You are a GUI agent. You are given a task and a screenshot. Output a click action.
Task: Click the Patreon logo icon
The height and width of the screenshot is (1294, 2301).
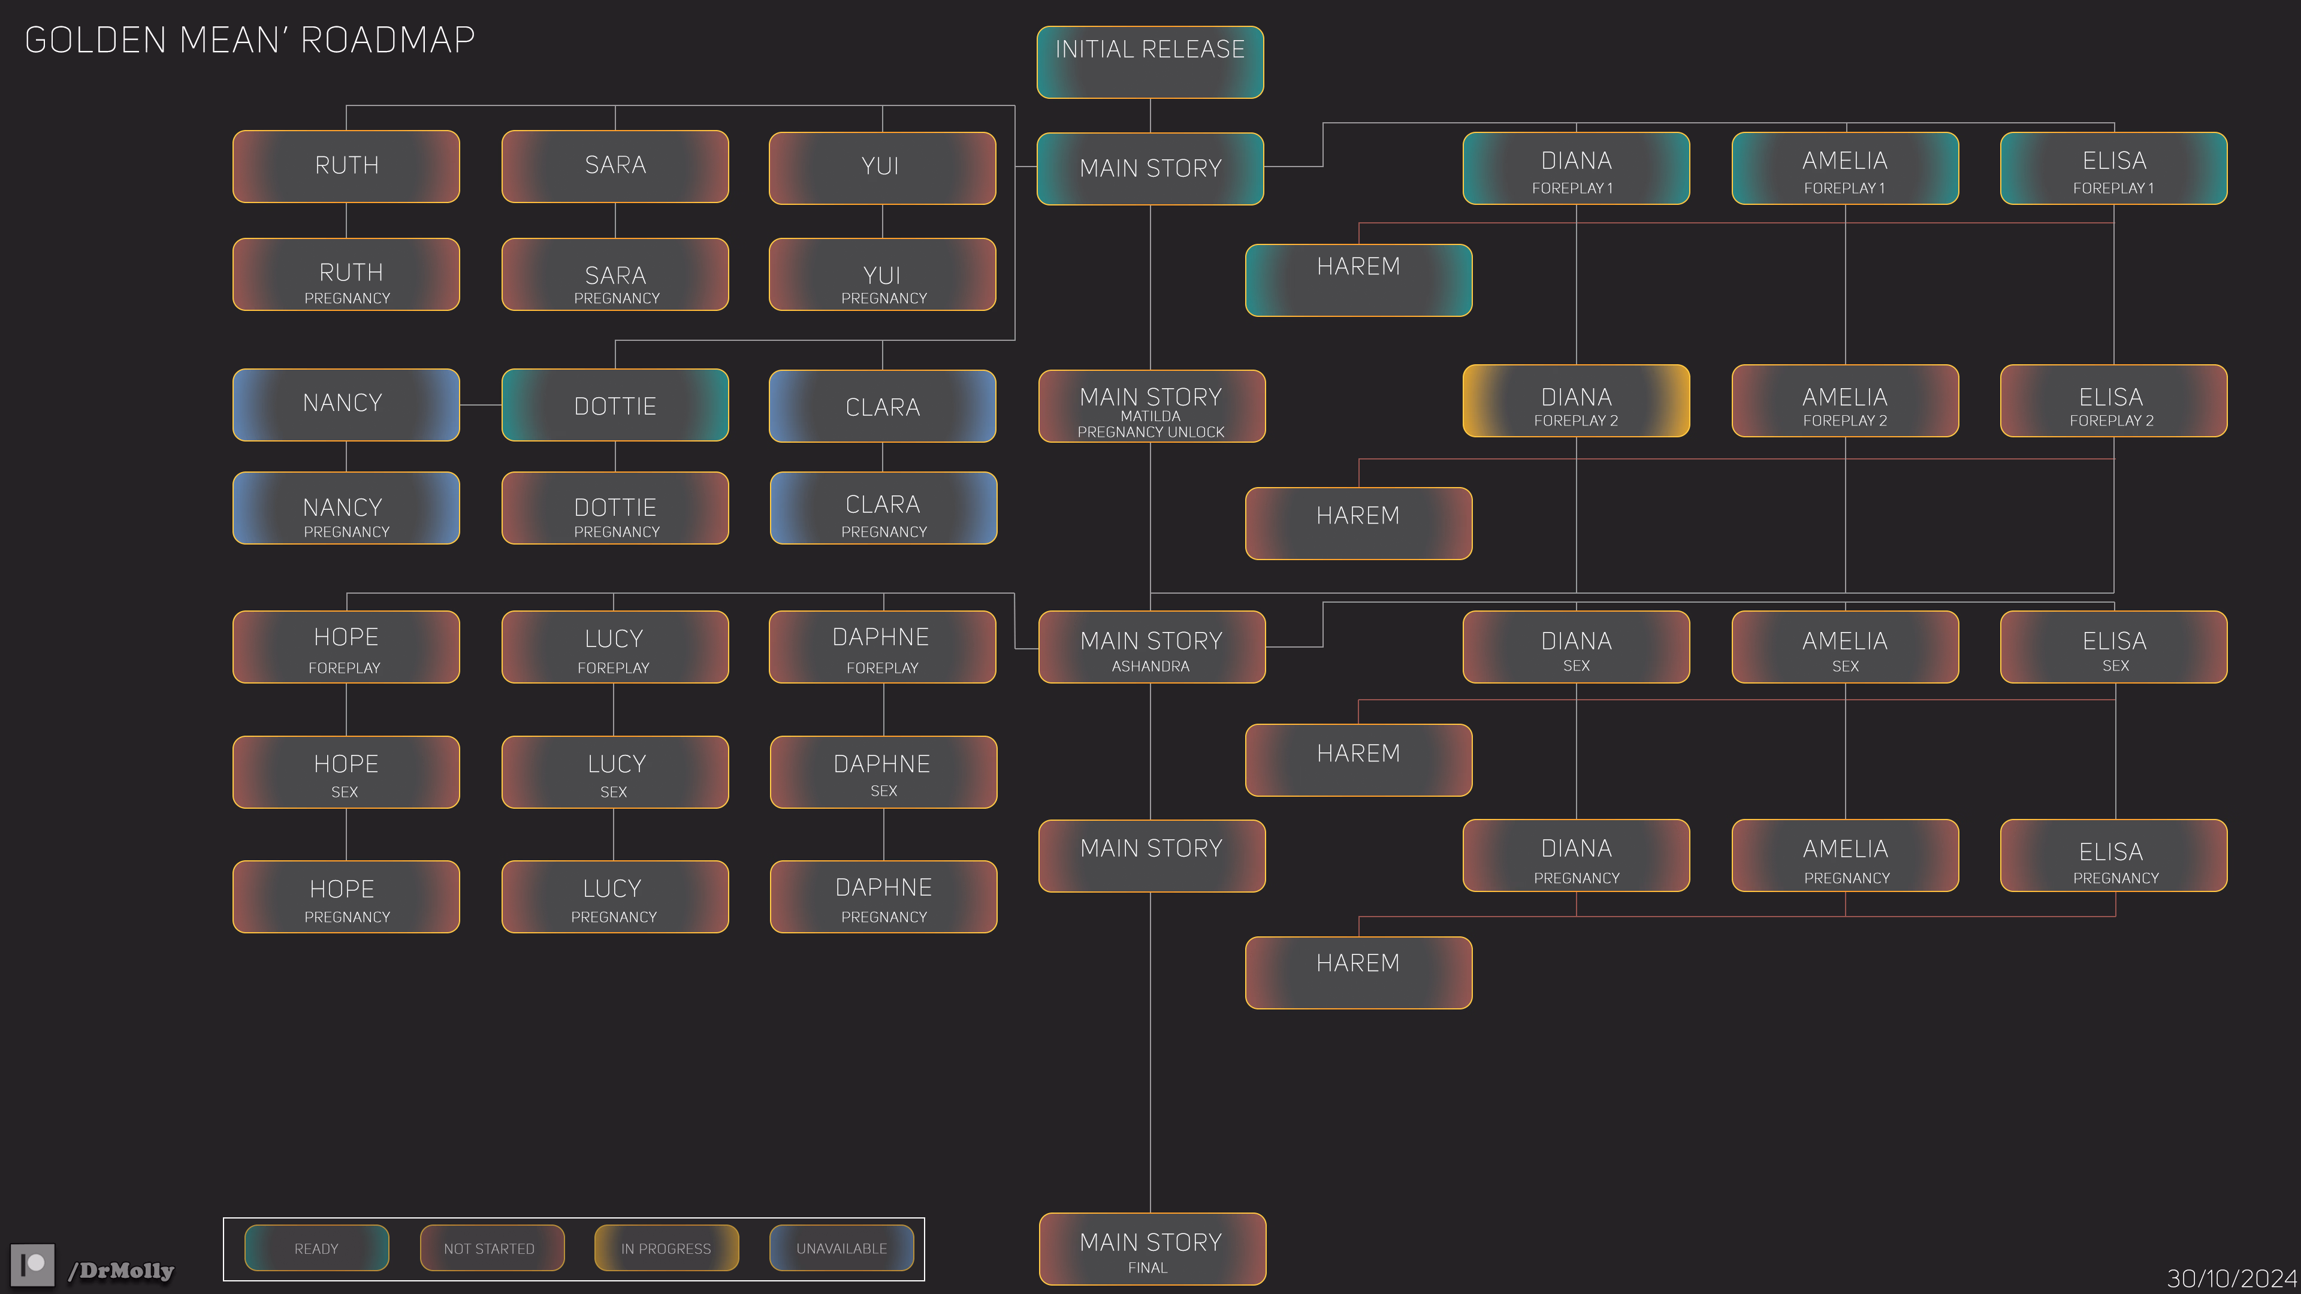click(x=32, y=1265)
